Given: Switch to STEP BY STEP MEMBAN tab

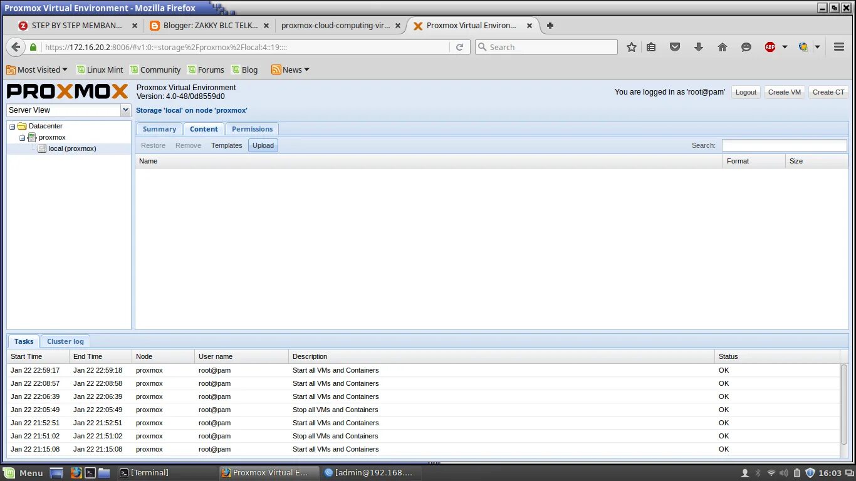Looking at the screenshot, I should coord(78,26).
